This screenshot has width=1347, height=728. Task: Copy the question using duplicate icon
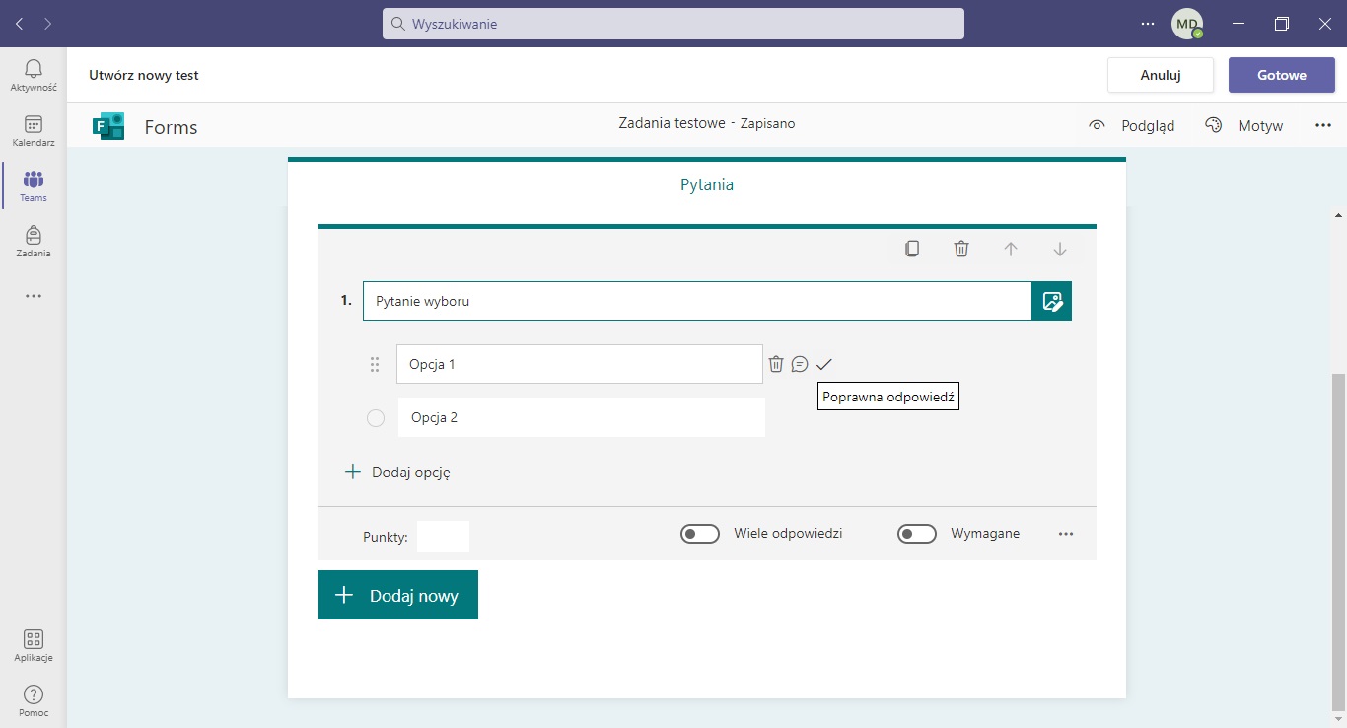[912, 249]
